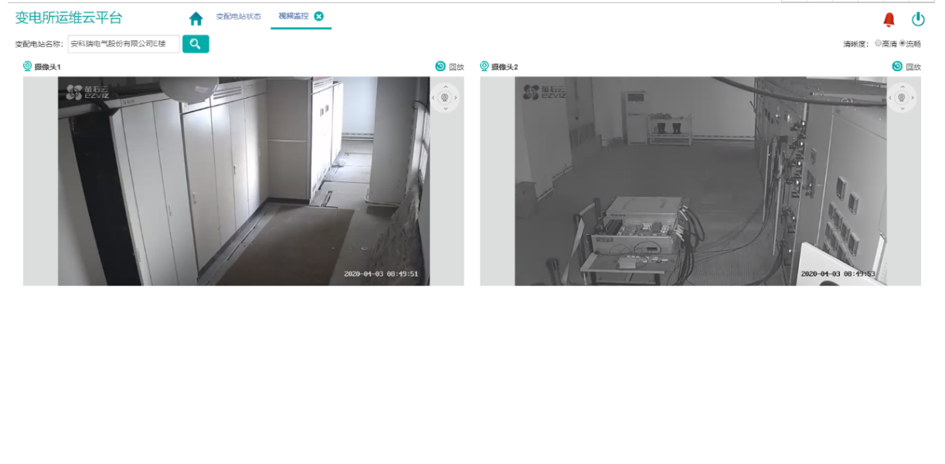Close the 视频监控 tab with its X icon
The image size is (945, 464).
coord(319,16)
